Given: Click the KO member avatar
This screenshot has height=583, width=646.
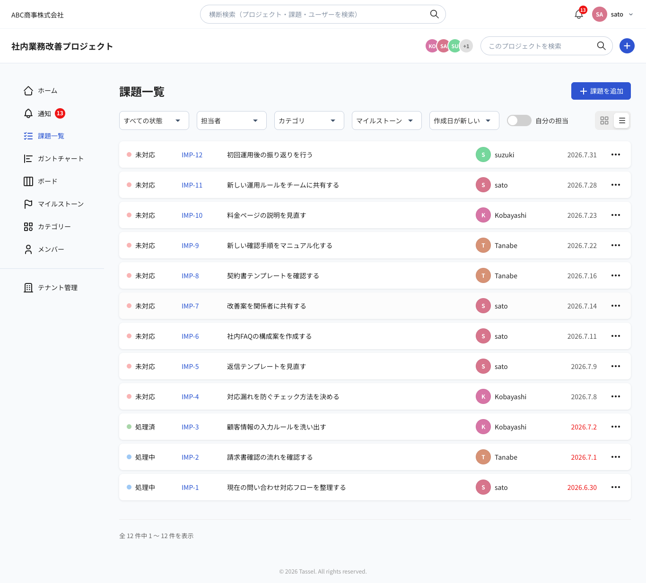Looking at the screenshot, I should (431, 46).
